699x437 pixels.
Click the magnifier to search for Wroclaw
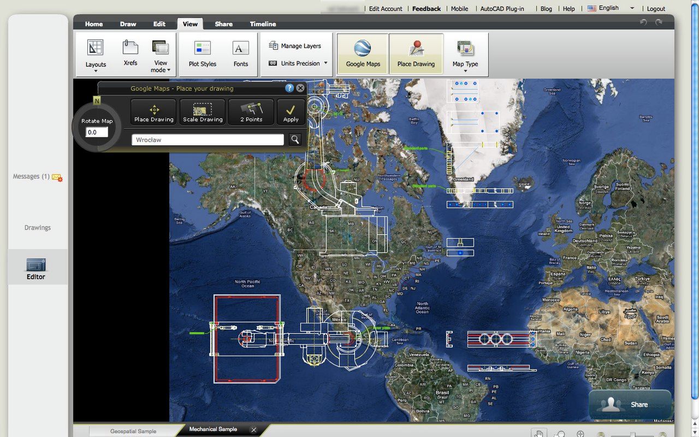295,139
